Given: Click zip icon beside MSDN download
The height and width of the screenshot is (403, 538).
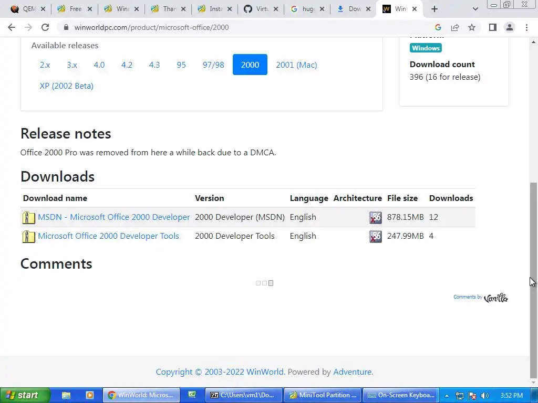Looking at the screenshot, I should tap(29, 217).
